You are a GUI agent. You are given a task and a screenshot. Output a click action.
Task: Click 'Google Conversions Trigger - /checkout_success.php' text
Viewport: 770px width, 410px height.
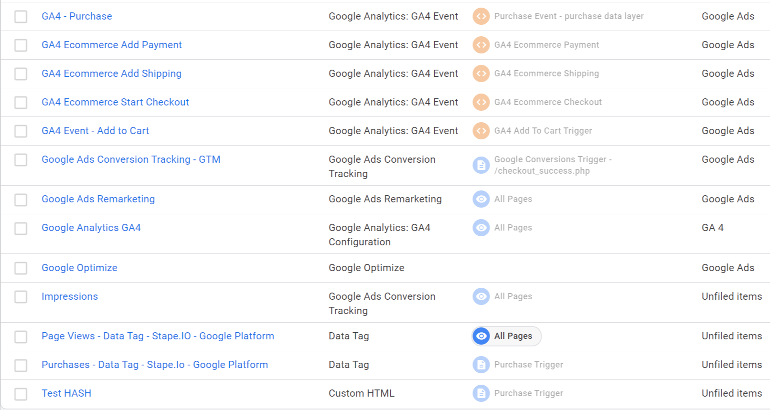coord(553,165)
